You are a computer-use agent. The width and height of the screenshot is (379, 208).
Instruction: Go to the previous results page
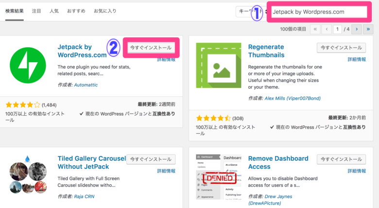point(327,29)
